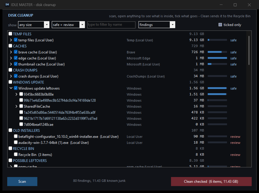The width and height of the screenshot is (259, 193).
Task: Tick the 9621b1717b7d6912 checkbox
Action: click(21, 118)
